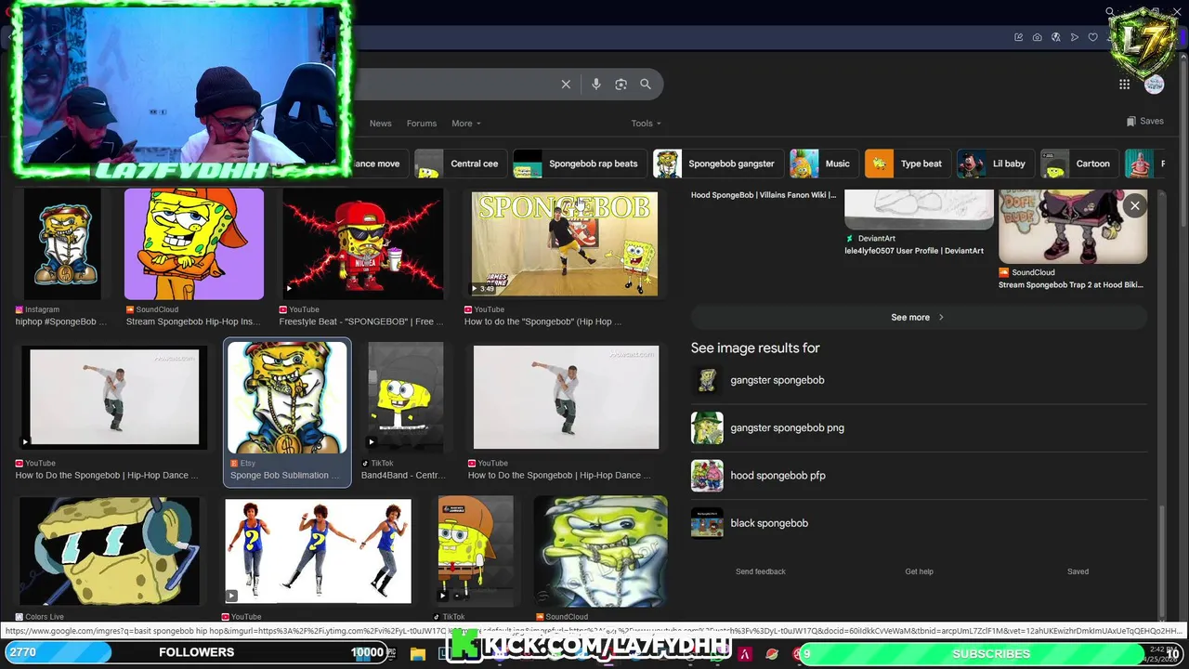The height and width of the screenshot is (669, 1189).
Task: Click the edit page icon in address bar
Action: click(x=1018, y=37)
